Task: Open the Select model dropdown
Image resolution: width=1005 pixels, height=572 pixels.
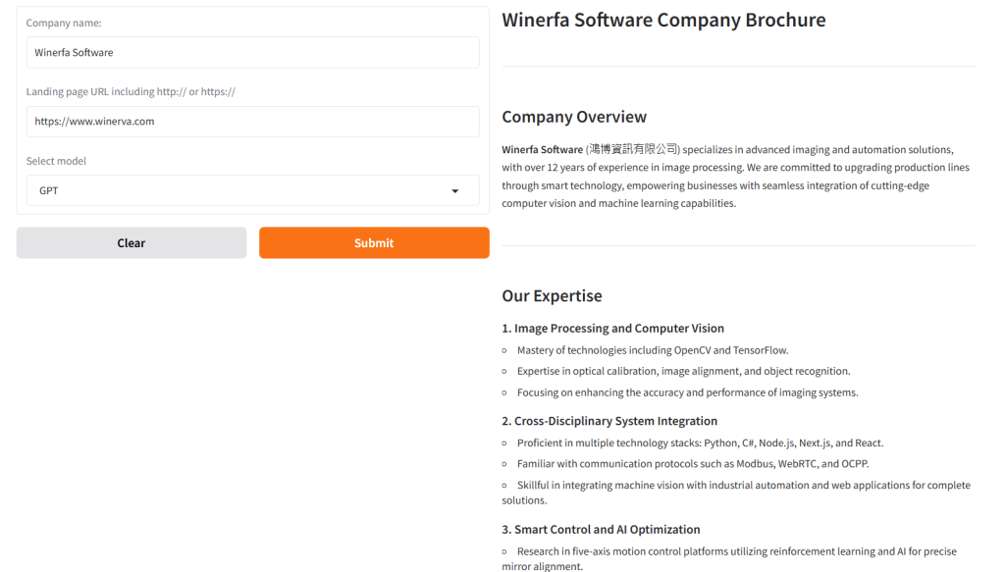Action: coord(252,191)
